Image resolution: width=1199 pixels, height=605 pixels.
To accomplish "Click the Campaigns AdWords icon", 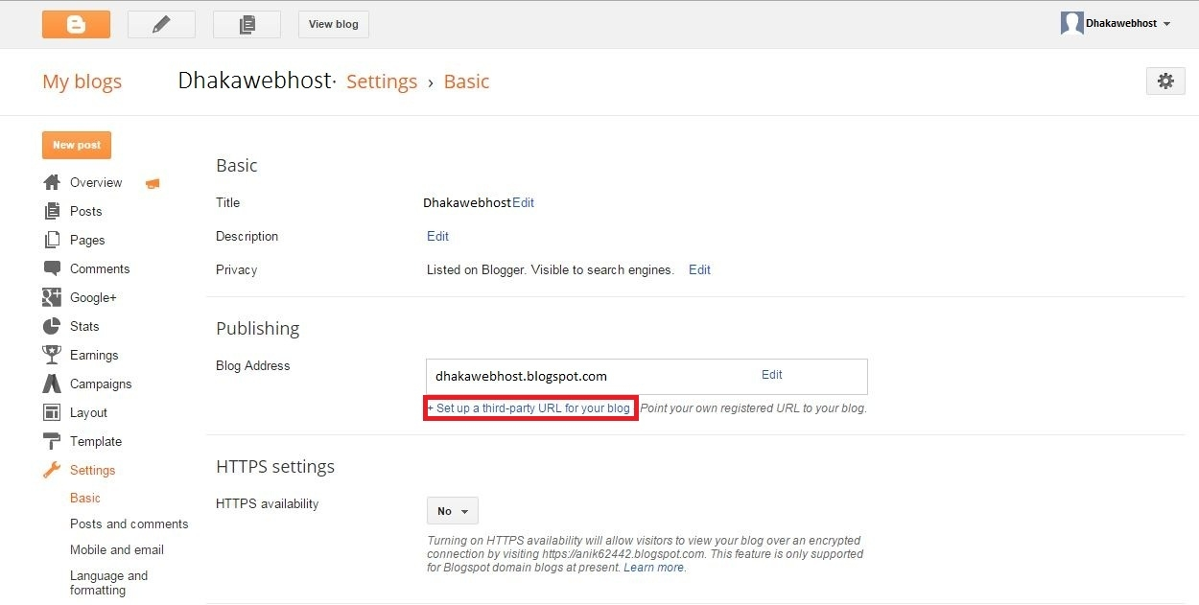I will coord(52,384).
